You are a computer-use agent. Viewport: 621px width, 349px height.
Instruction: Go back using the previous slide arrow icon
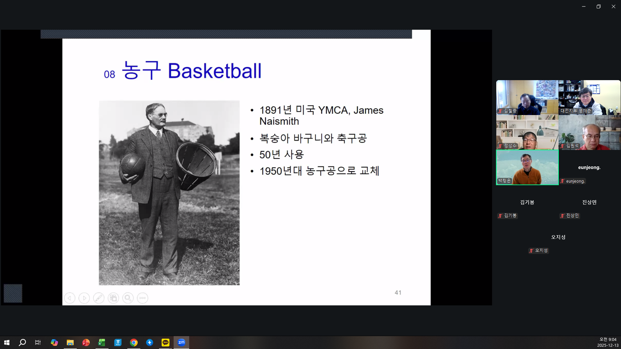[x=70, y=298]
